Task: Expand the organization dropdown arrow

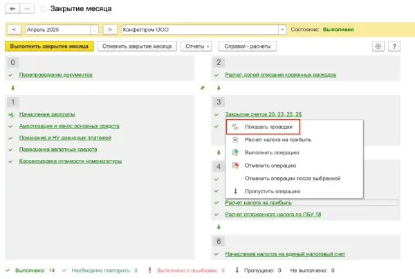Action: [282, 30]
